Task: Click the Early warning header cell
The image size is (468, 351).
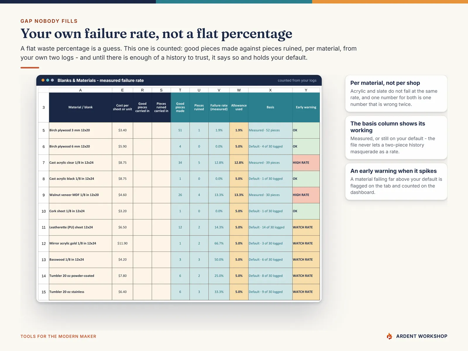Action: click(306, 107)
